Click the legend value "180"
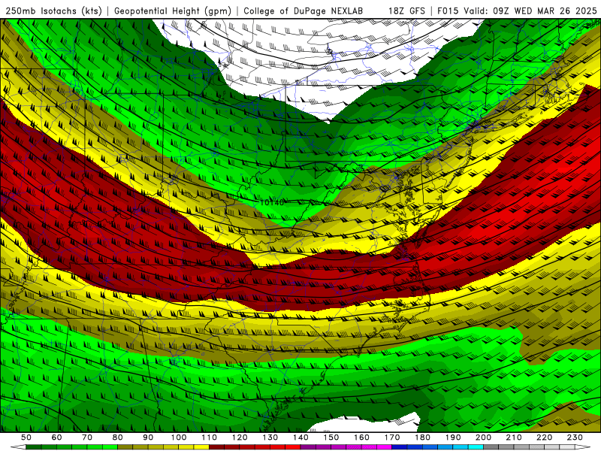The height and width of the screenshot is (451, 601). pos(422,437)
